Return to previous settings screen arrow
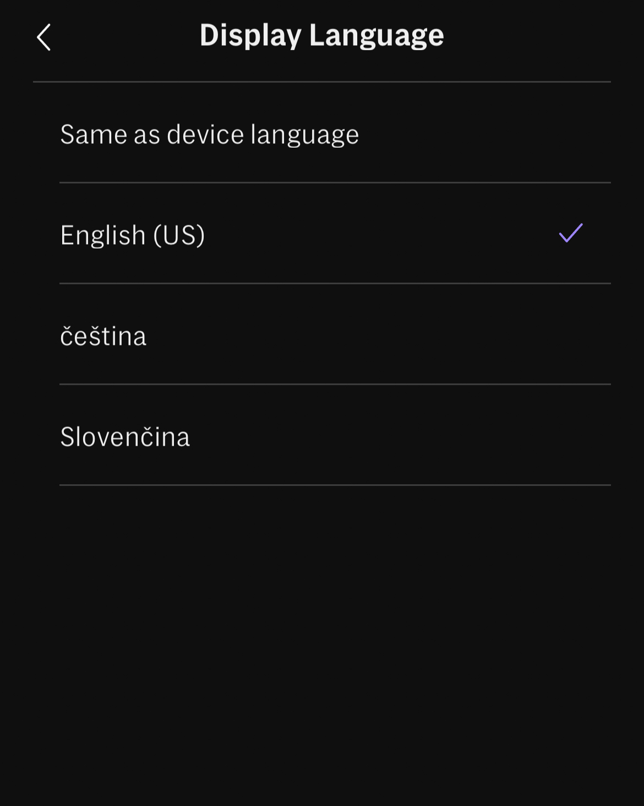This screenshot has height=806, width=644. (x=43, y=37)
